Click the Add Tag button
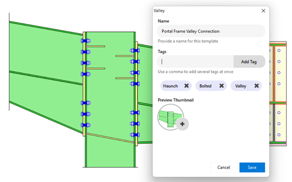This screenshot has width=292, height=182. pos(249,61)
